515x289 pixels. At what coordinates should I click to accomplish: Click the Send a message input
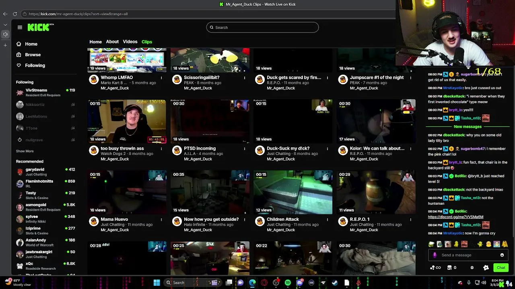tap(468, 255)
